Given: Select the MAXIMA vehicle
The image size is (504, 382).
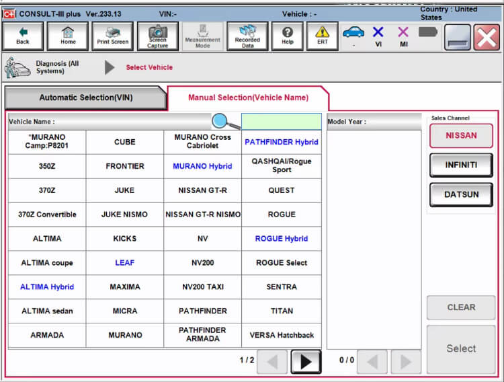Looking at the screenshot, I should [x=125, y=287].
